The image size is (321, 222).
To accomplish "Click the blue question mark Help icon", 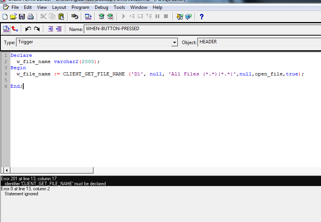I will click(x=201, y=17).
